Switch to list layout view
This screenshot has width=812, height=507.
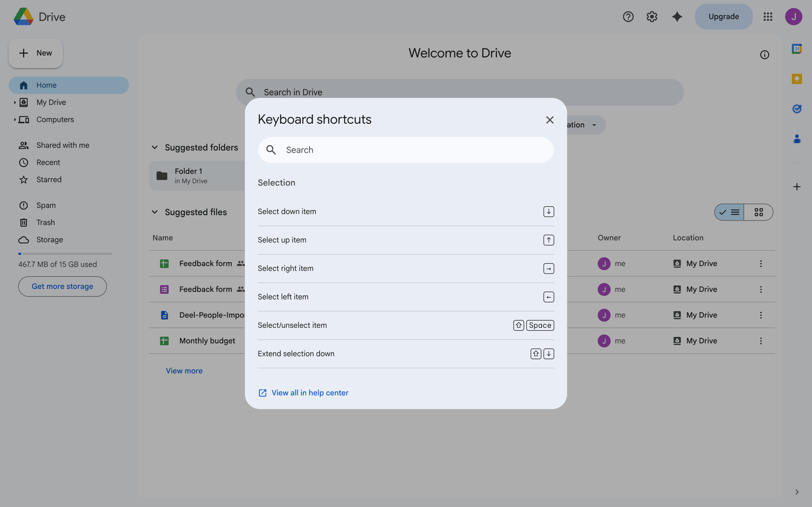[729, 212]
